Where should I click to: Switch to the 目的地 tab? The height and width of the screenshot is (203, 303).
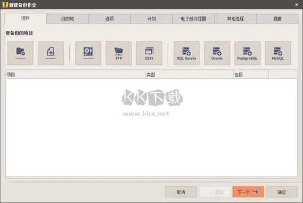tap(68, 19)
